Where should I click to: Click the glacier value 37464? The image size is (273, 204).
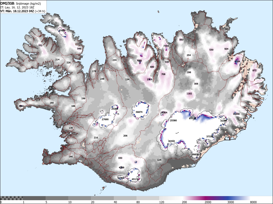tap(121, 178)
